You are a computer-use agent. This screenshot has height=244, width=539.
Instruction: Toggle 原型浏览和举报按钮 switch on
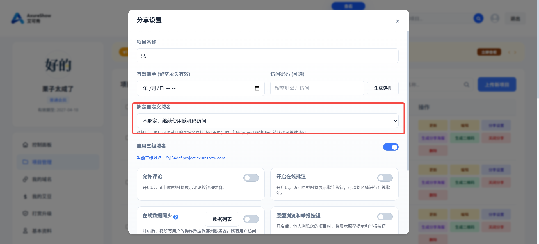(385, 216)
